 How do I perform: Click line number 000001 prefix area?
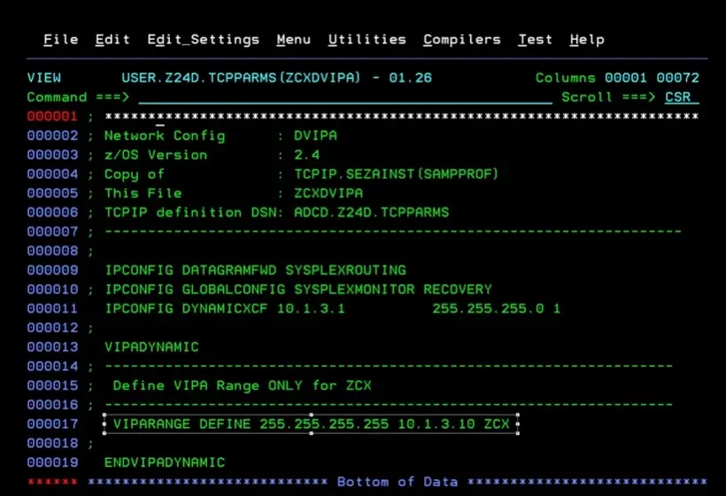(x=52, y=116)
